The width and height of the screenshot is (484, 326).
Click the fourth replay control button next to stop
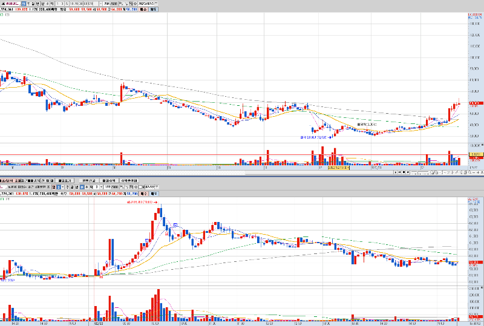click(x=408, y=172)
